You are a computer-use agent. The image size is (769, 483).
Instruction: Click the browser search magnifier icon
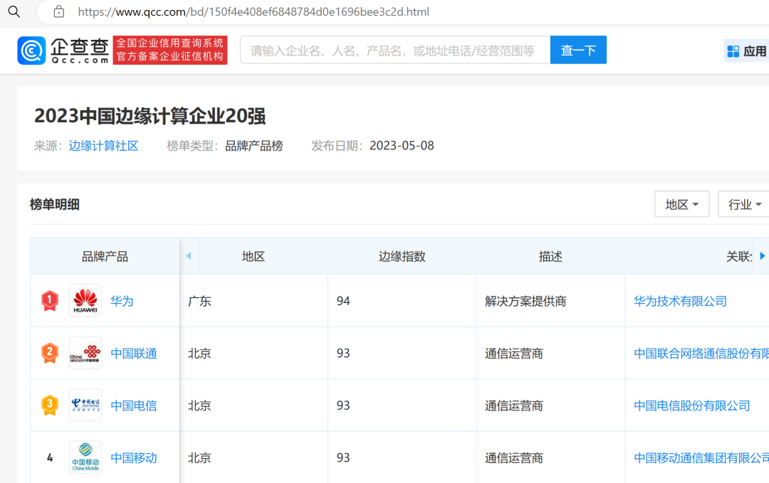click(14, 11)
